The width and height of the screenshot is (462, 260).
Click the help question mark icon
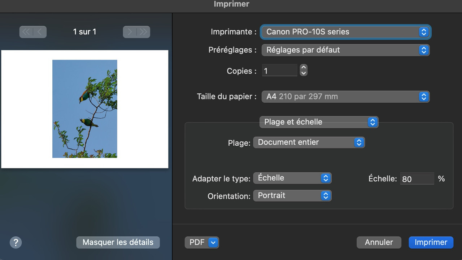16,242
